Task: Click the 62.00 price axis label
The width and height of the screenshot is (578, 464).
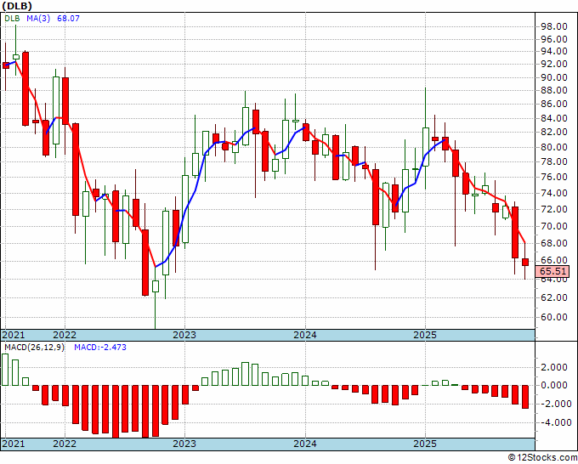Action: 553,297
